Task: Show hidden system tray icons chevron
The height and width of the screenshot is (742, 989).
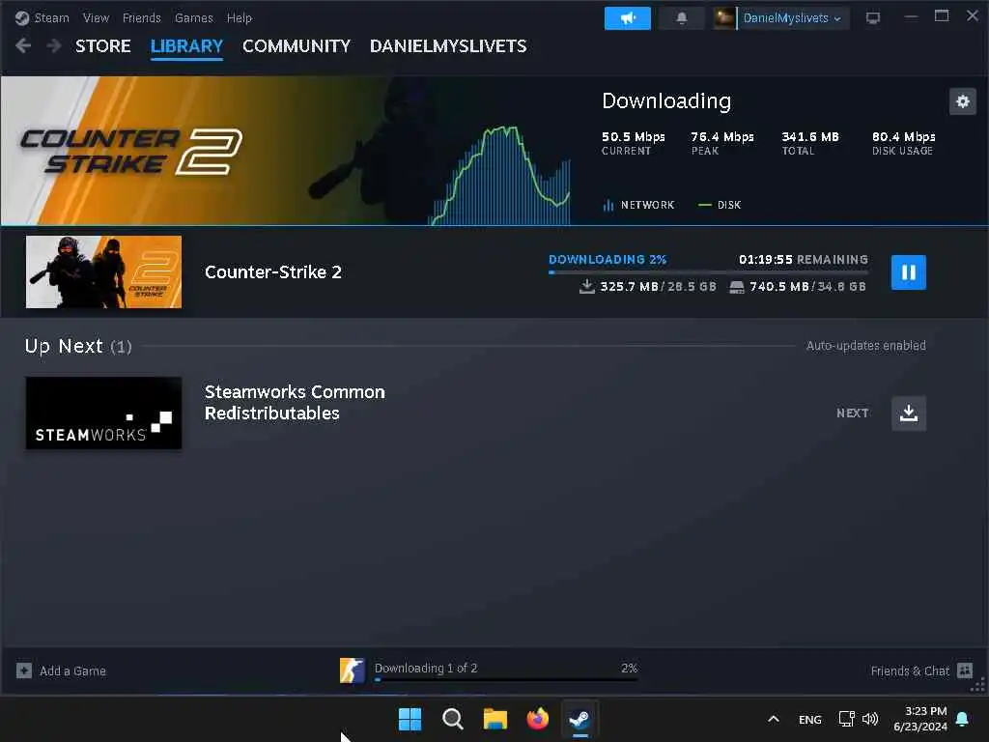Action: [x=774, y=719]
